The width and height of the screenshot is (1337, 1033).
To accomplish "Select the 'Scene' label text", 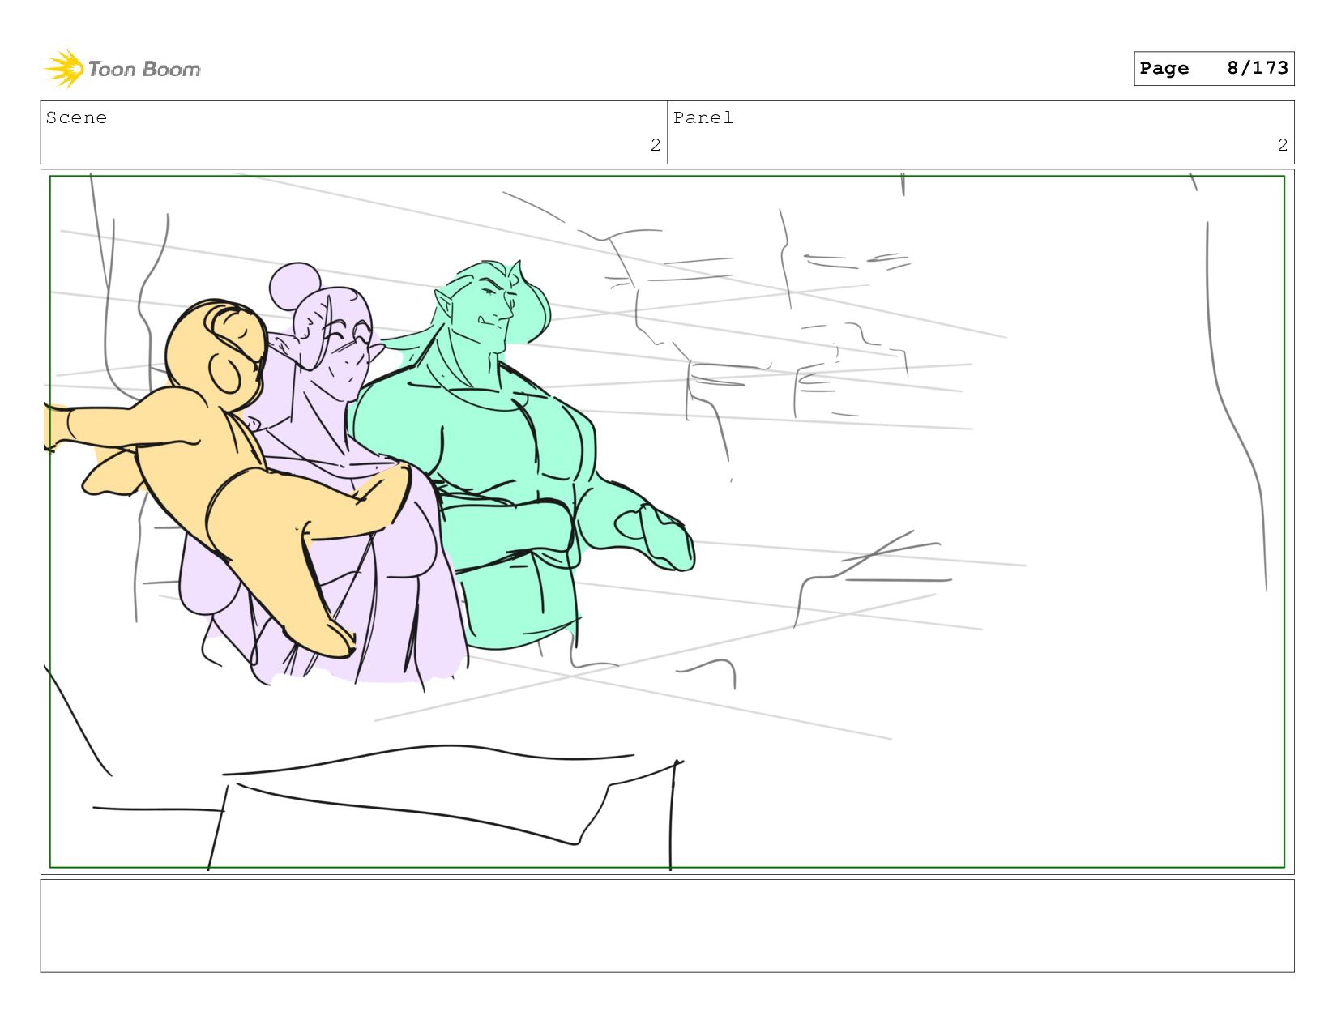I will (76, 118).
